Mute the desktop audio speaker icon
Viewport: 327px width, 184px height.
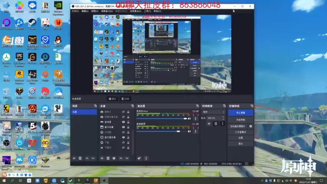coord(189,131)
